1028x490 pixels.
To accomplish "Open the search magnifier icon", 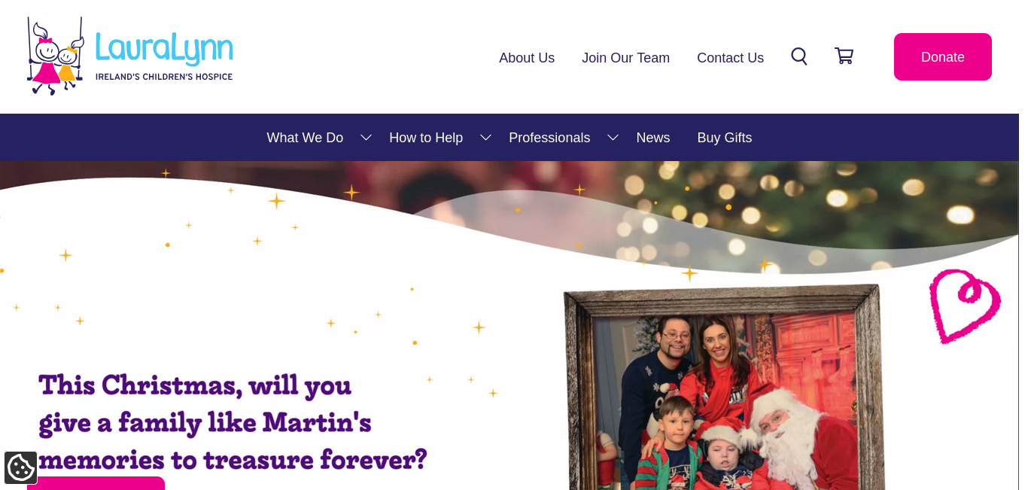I will pyautogui.click(x=798, y=56).
